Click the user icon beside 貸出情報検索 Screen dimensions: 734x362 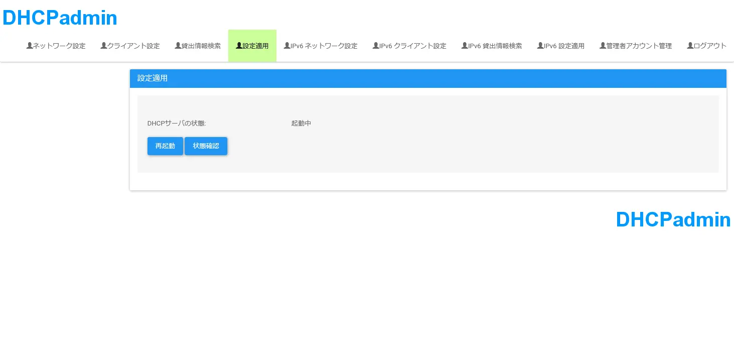178,46
